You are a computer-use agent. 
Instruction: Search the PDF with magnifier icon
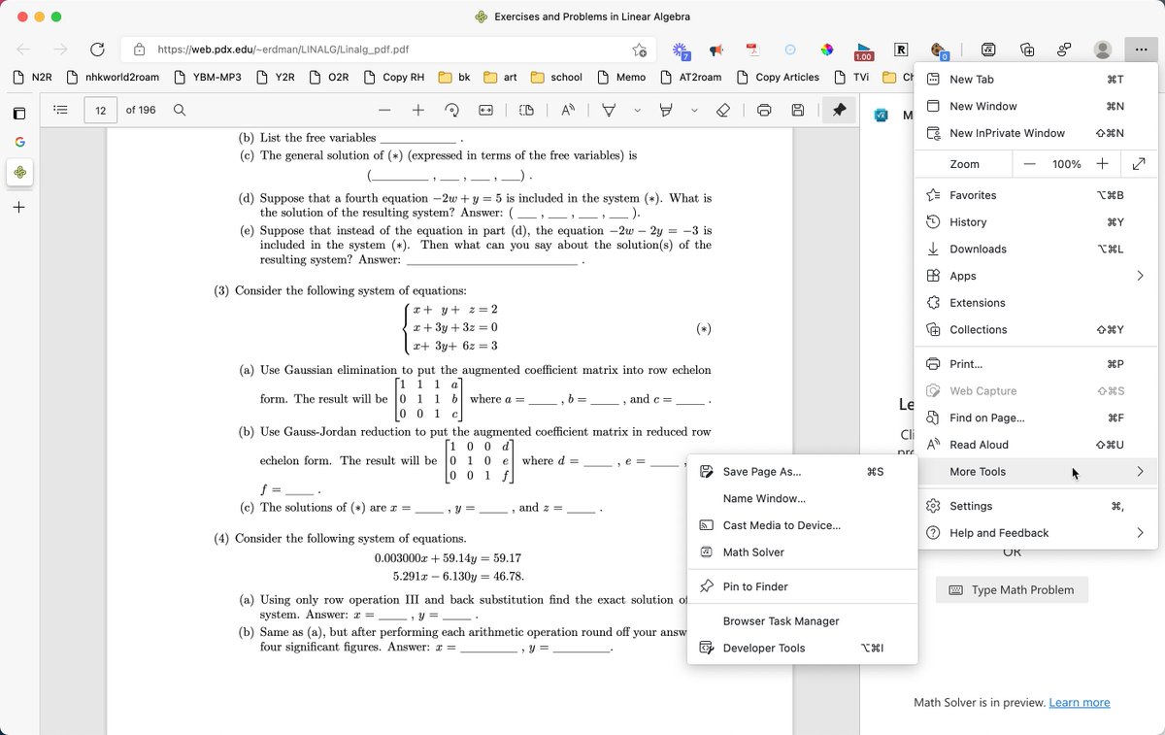[x=179, y=111]
